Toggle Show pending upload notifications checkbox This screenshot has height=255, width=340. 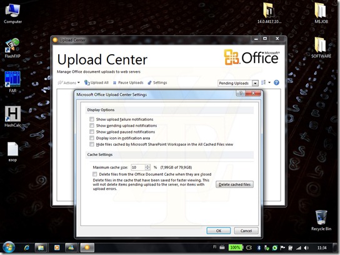pyautogui.click(x=92, y=125)
